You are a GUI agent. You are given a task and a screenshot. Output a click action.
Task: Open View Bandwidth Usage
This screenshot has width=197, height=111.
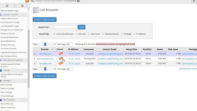click(x=10, y=11)
